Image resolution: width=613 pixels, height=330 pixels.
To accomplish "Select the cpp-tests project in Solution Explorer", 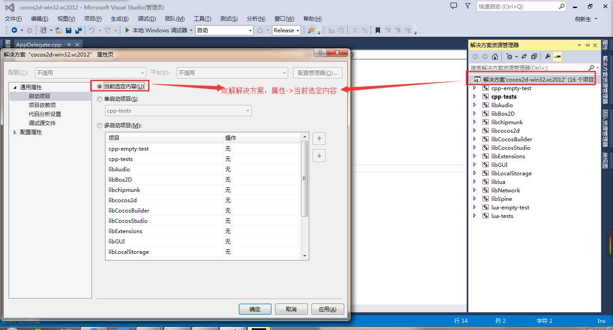I will [x=504, y=97].
